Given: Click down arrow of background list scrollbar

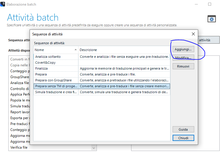Looking at the screenshot, I should [94, 148].
